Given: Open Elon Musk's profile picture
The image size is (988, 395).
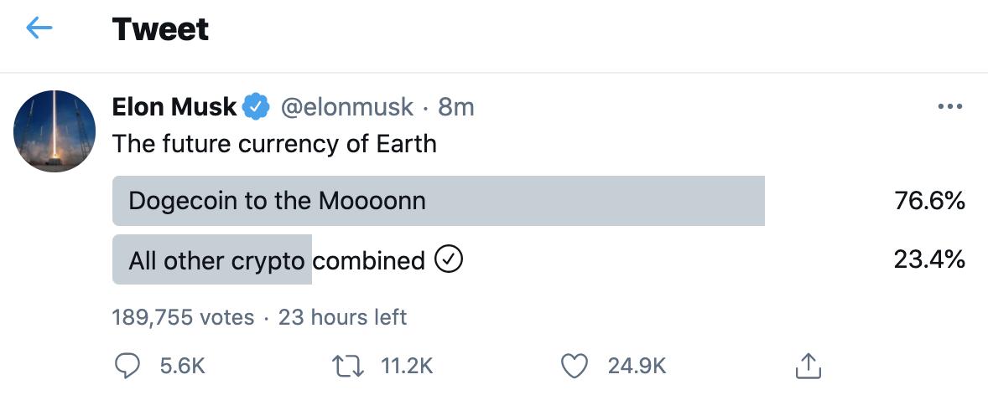Looking at the screenshot, I should 55,131.
